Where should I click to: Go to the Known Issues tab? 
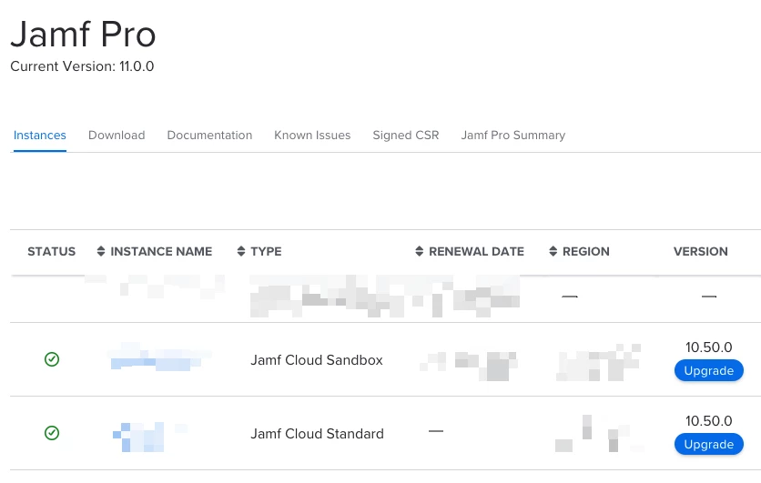(312, 136)
